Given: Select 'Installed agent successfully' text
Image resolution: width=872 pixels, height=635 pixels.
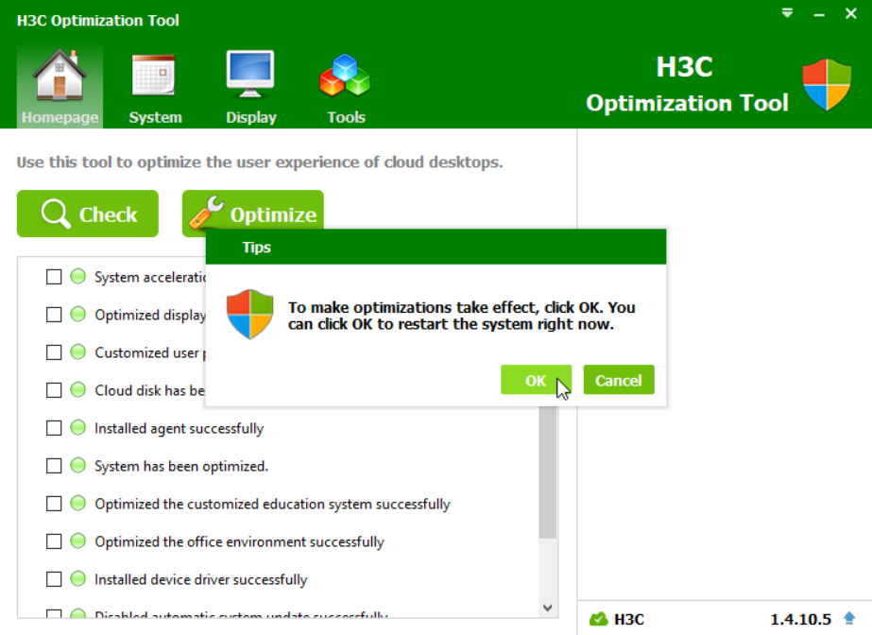Looking at the screenshot, I should pyautogui.click(x=180, y=428).
